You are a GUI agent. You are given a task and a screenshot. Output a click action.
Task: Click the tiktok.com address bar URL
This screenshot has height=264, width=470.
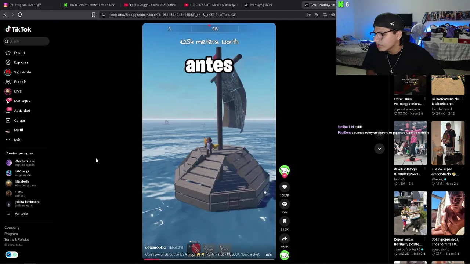[172, 15]
